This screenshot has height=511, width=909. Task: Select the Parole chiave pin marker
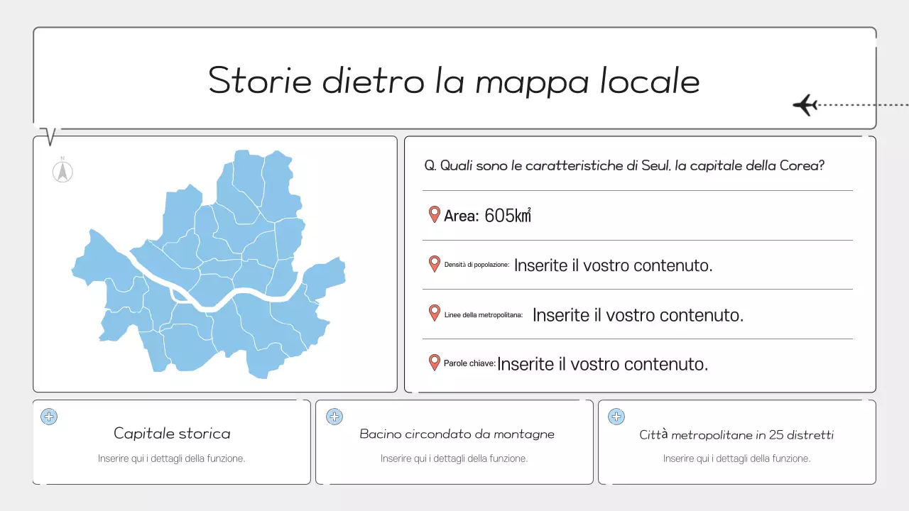(x=434, y=362)
